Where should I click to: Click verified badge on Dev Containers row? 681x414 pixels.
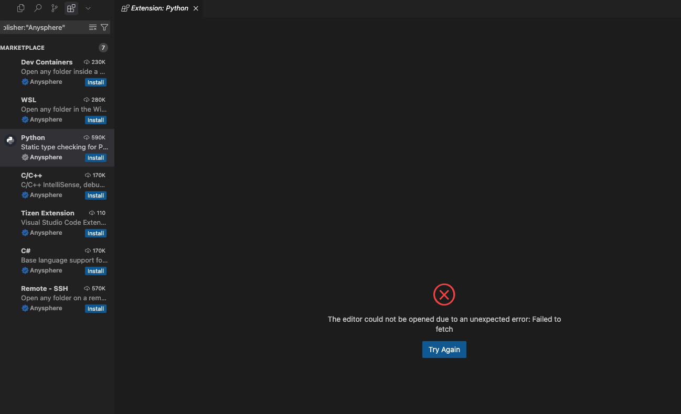click(x=25, y=82)
